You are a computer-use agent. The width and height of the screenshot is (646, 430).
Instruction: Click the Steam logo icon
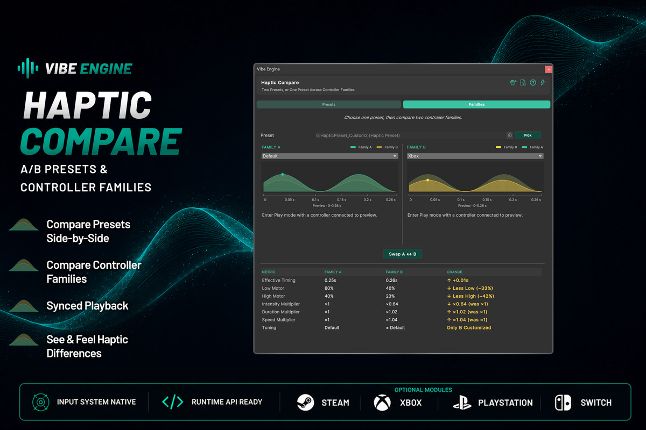pos(305,402)
